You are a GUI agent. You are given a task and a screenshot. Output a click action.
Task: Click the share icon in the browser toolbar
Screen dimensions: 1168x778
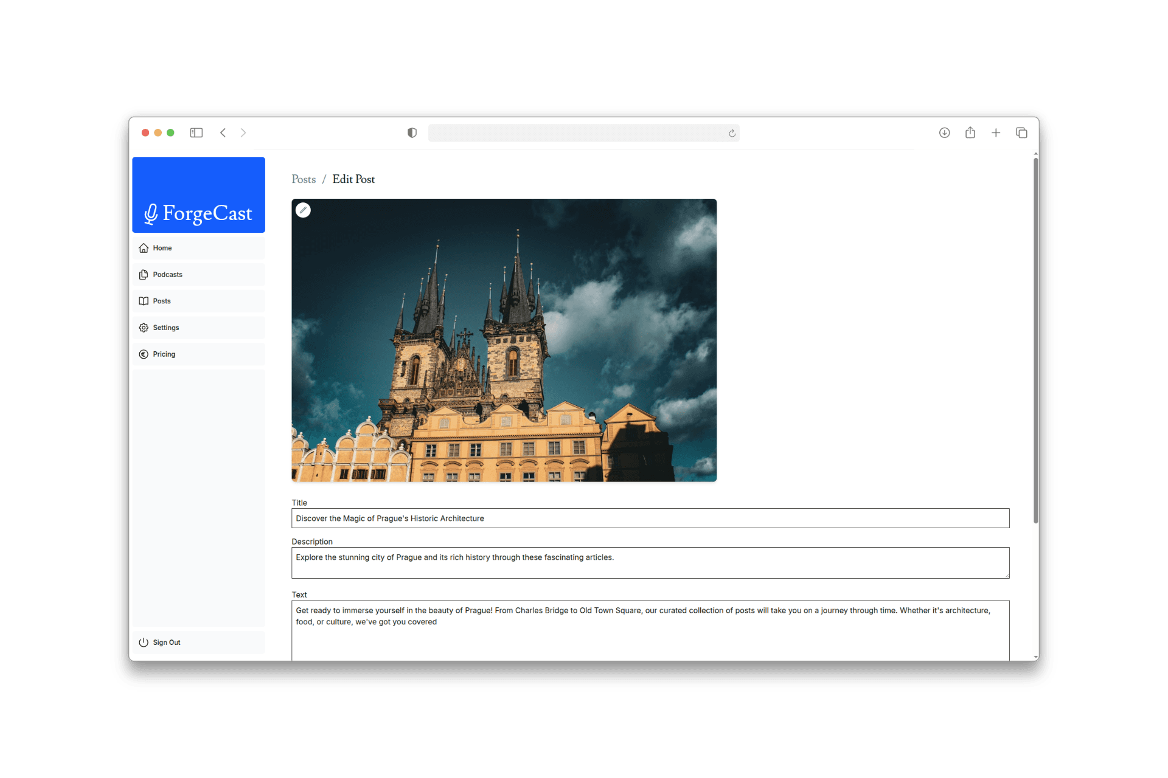970,133
